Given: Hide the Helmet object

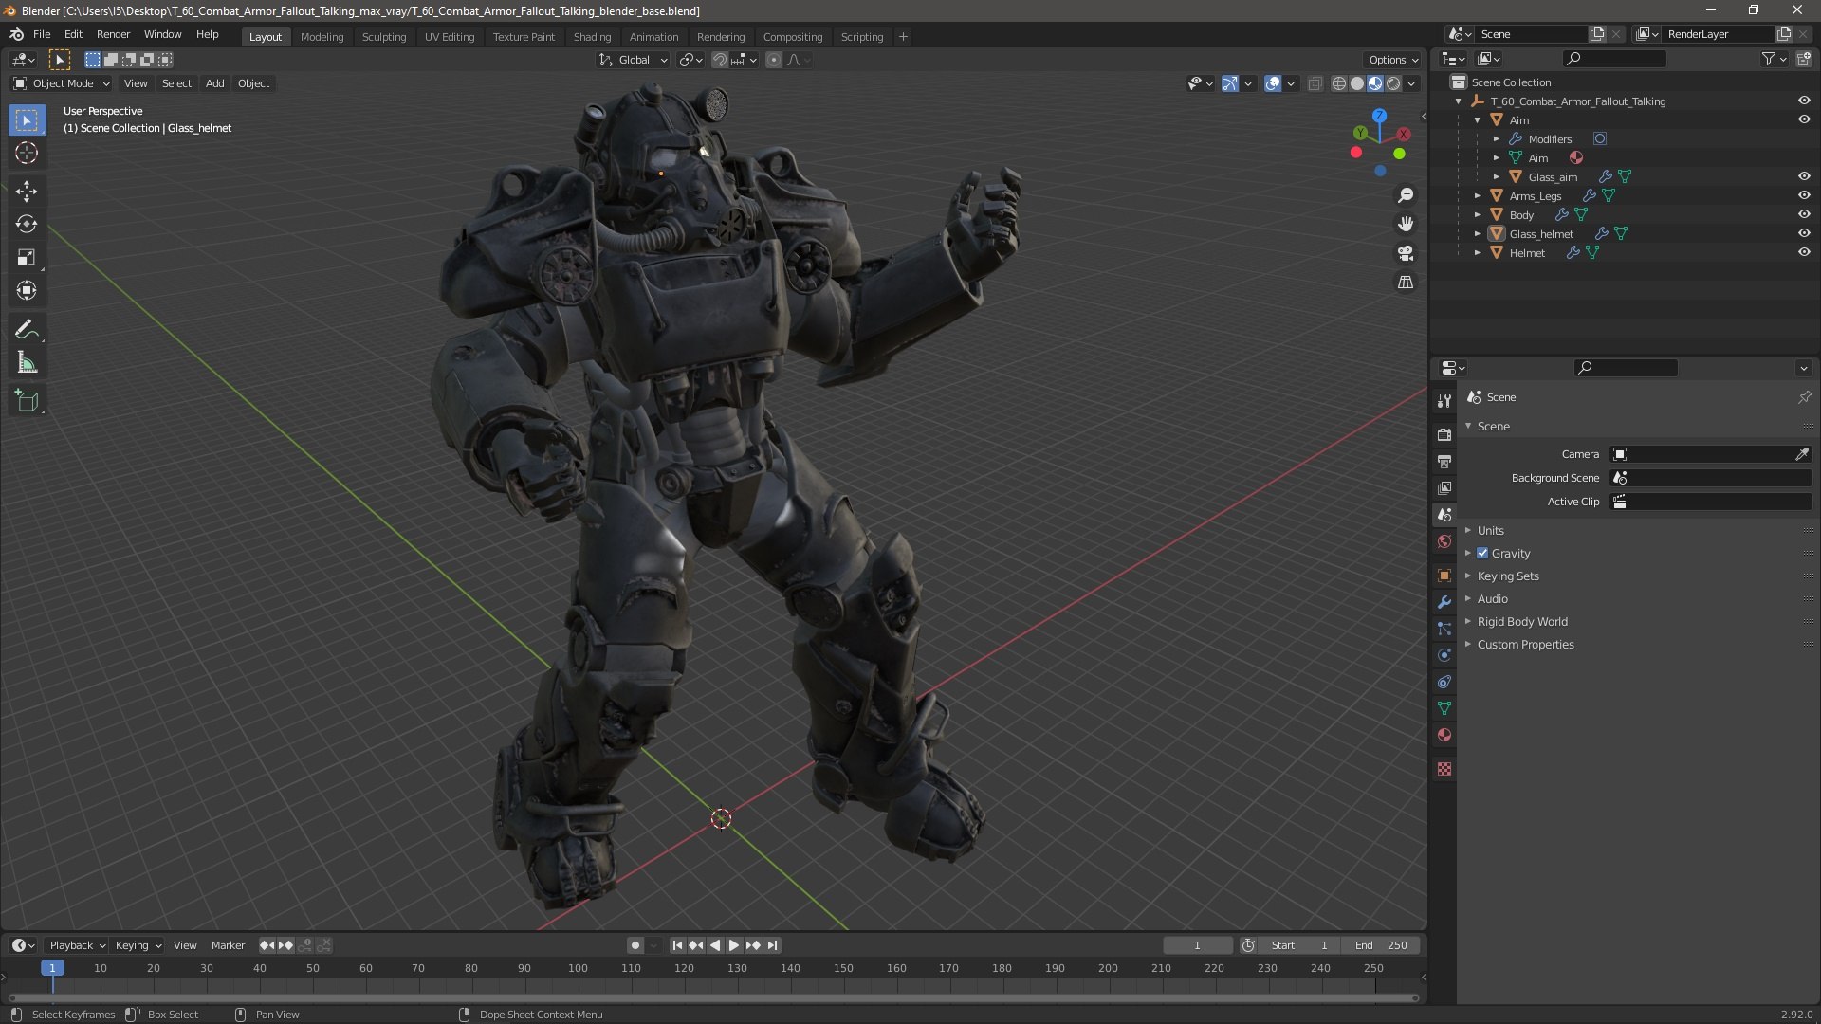Looking at the screenshot, I should [1804, 252].
